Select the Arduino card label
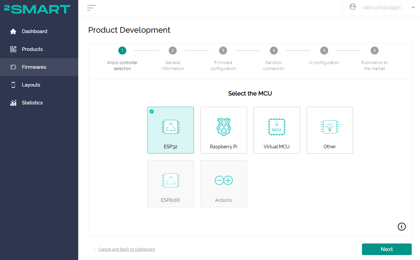 click(224, 200)
